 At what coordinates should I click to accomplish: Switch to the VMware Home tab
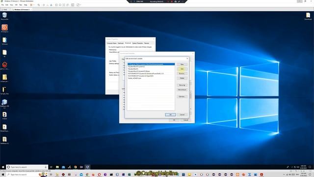click(x=5, y=9)
